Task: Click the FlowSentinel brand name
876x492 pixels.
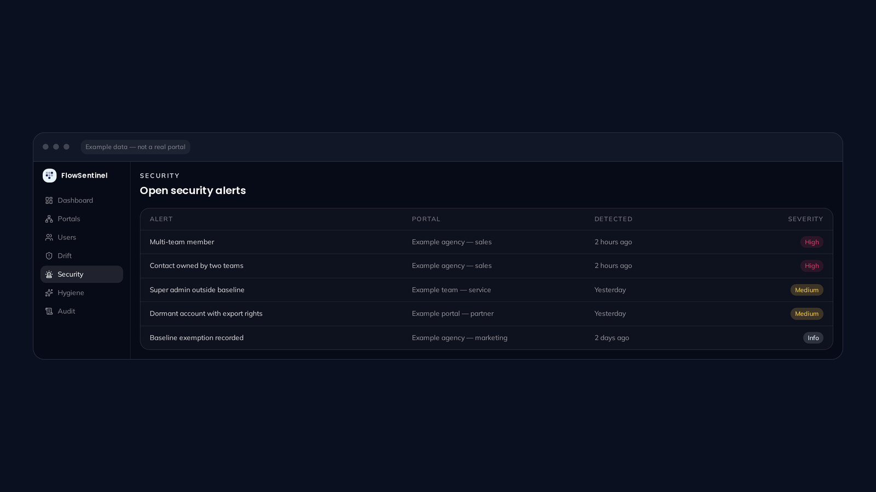Action: [x=84, y=175]
